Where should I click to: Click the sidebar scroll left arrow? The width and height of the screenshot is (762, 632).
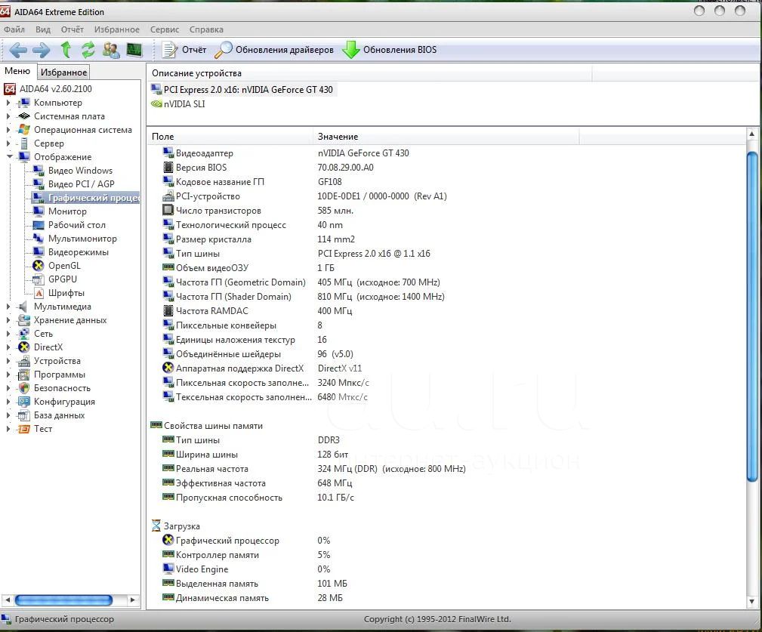pyautogui.click(x=8, y=600)
